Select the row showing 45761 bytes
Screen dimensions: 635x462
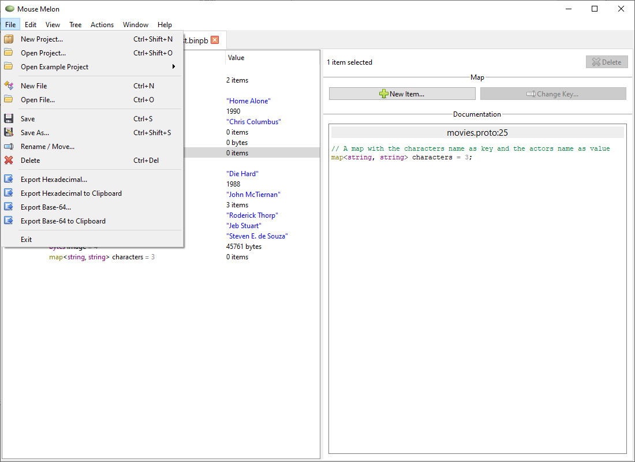tap(244, 246)
